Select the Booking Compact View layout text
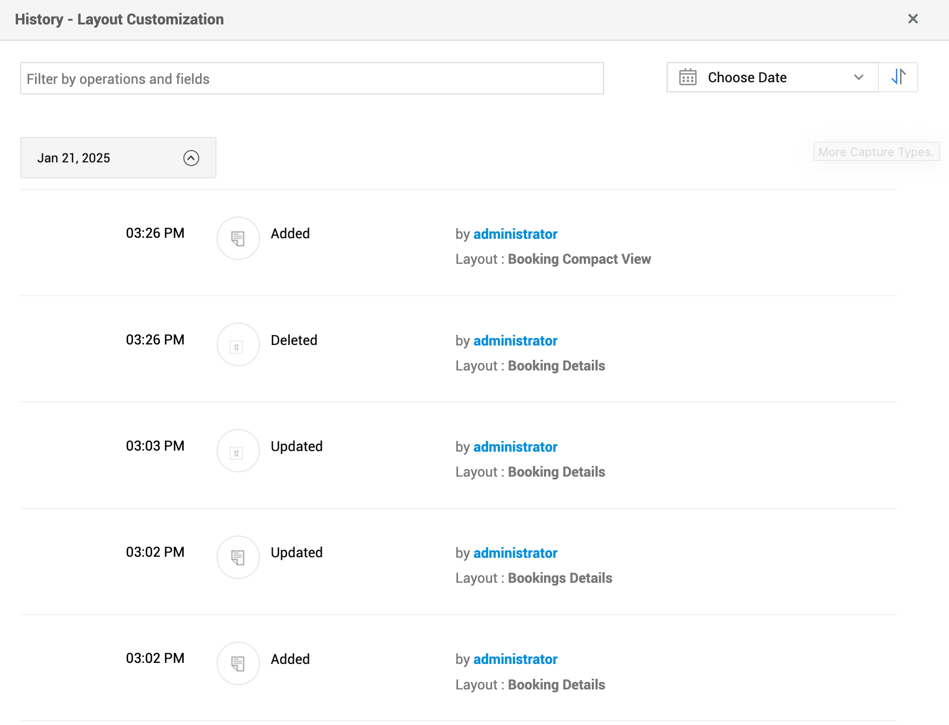Screen dimensions: 949x725 [x=580, y=259]
